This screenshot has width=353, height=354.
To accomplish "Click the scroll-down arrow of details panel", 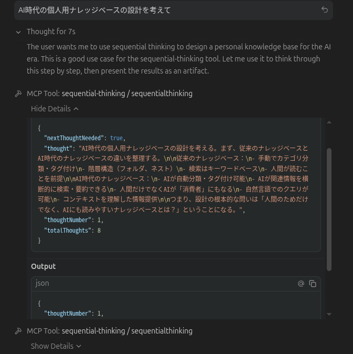I will [329, 314].
